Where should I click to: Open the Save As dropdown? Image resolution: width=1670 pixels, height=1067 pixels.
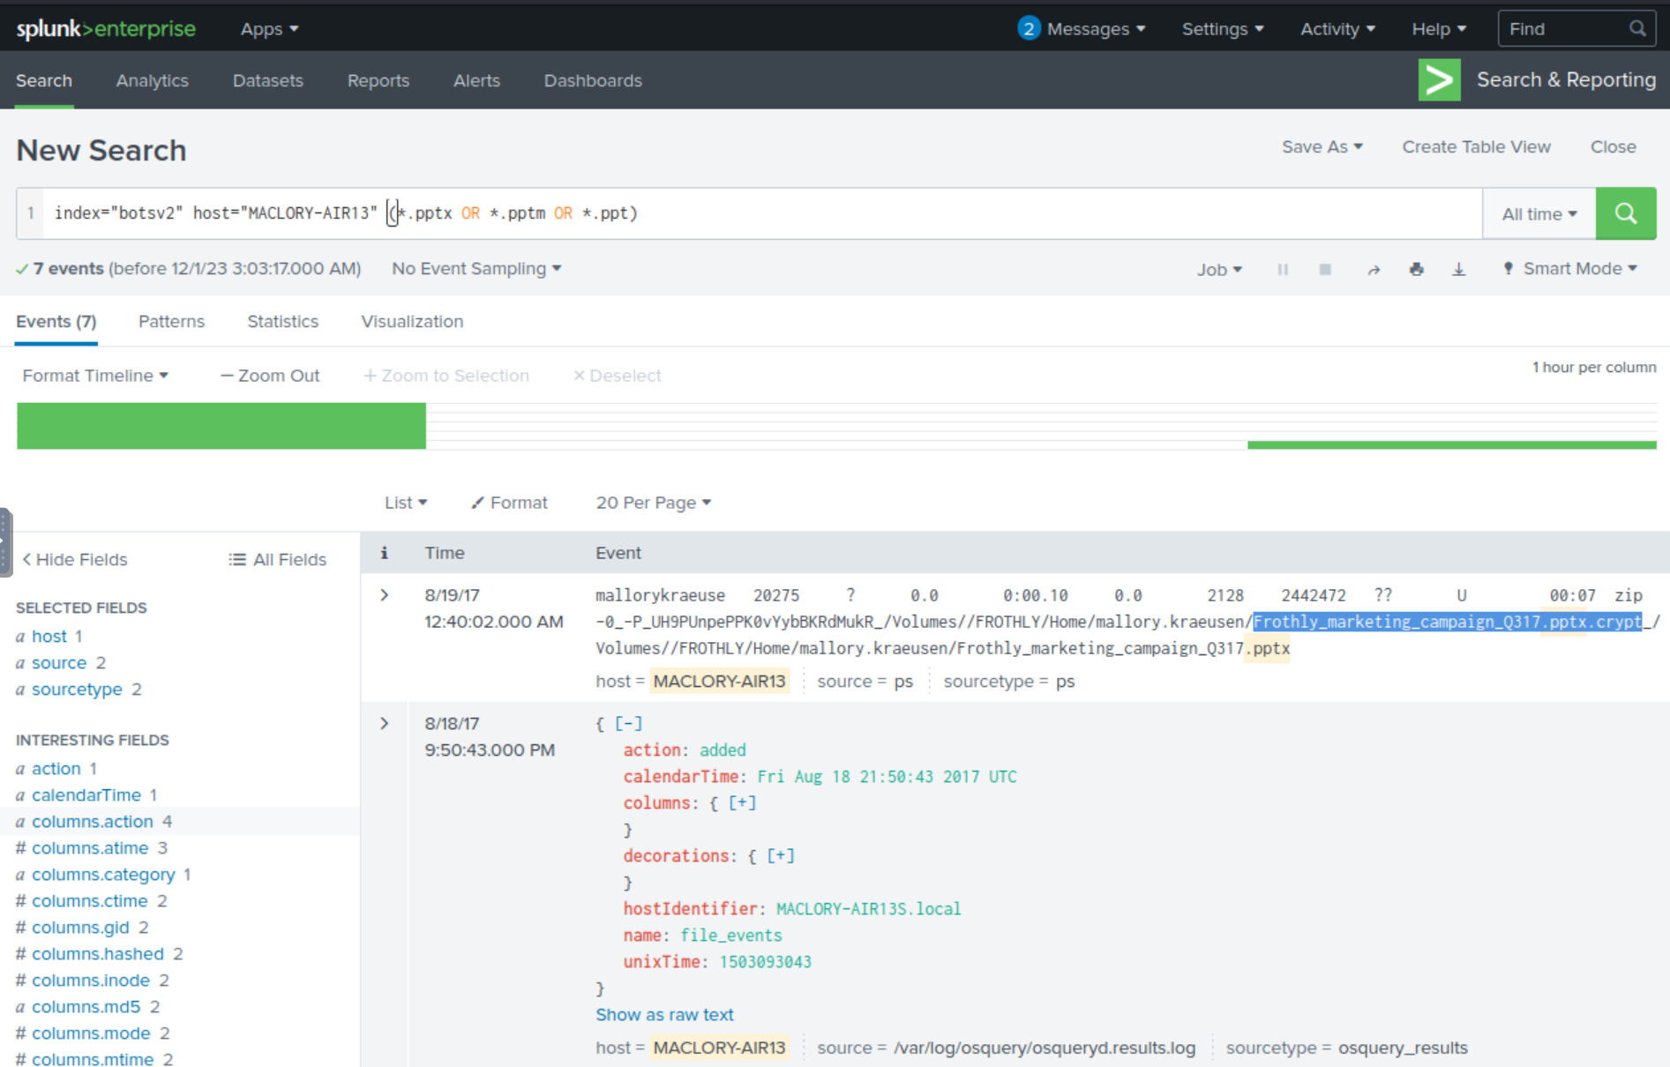(1322, 147)
